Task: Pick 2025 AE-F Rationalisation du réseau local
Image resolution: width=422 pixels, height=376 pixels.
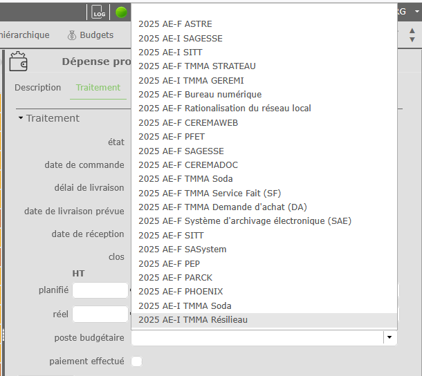Action: [264, 109]
